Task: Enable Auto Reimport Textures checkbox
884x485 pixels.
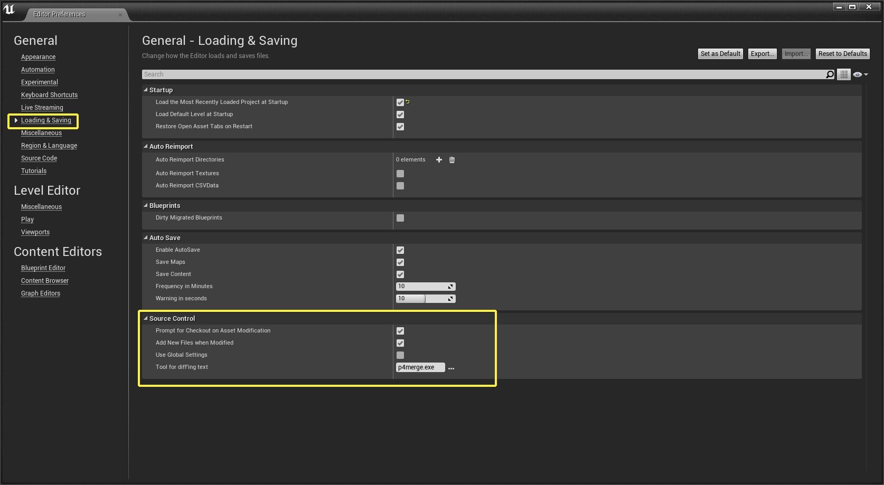Action: tap(400, 174)
